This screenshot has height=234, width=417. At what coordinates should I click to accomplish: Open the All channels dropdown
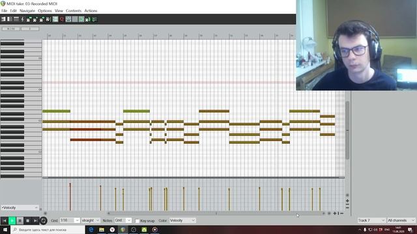coord(401,220)
